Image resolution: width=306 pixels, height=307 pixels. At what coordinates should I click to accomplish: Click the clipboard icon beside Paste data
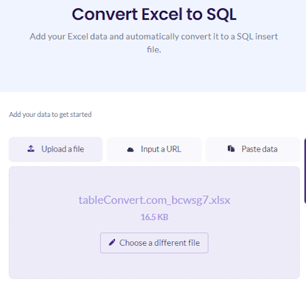tap(231, 149)
